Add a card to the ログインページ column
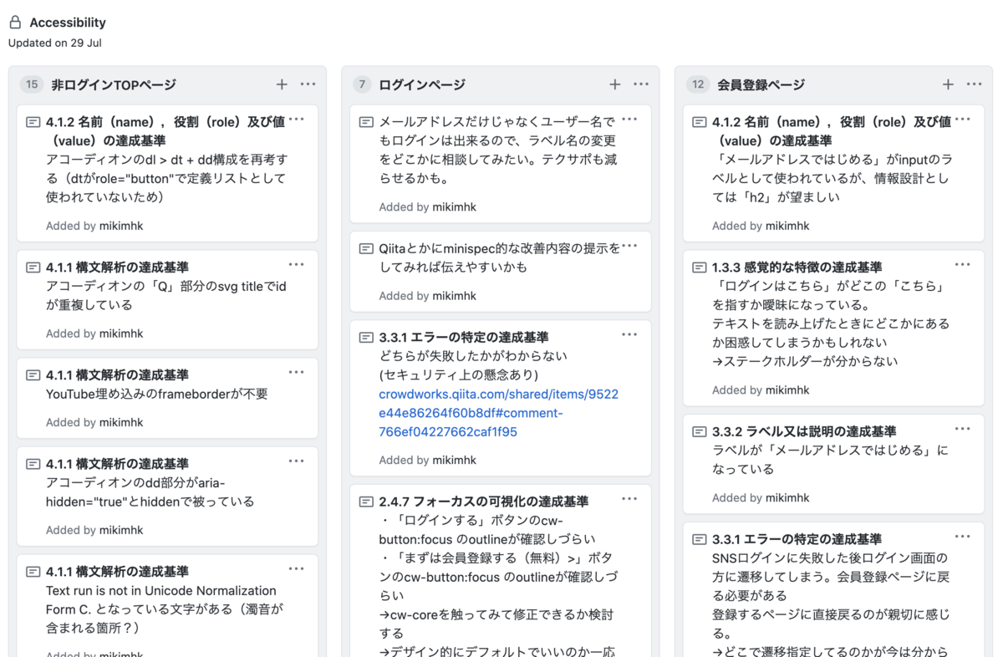1003x657 pixels. 615,84
